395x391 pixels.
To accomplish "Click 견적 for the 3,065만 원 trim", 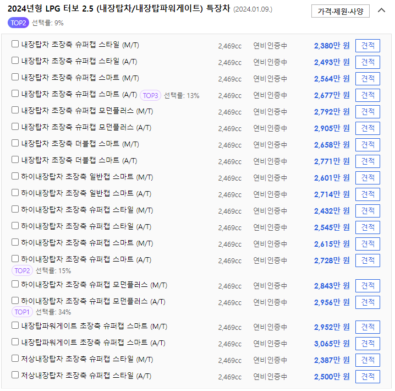I will 367,343.
